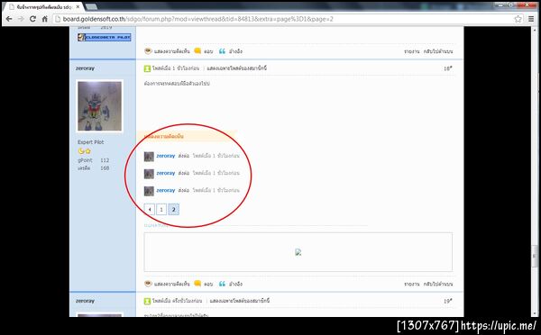
Task: Click the CLOSEBETA PILOT badge image
Action: click(x=105, y=37)
